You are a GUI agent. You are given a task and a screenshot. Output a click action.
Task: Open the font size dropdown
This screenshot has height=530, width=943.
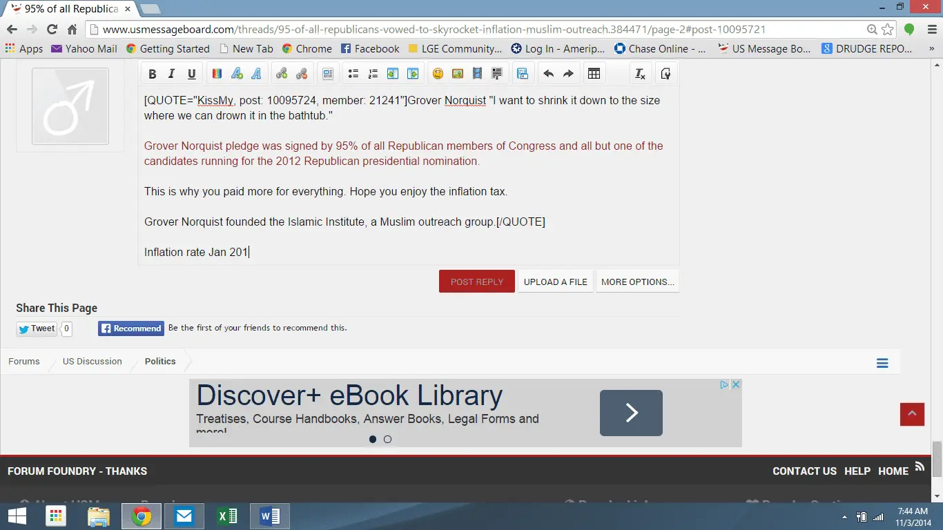(236, 74)
